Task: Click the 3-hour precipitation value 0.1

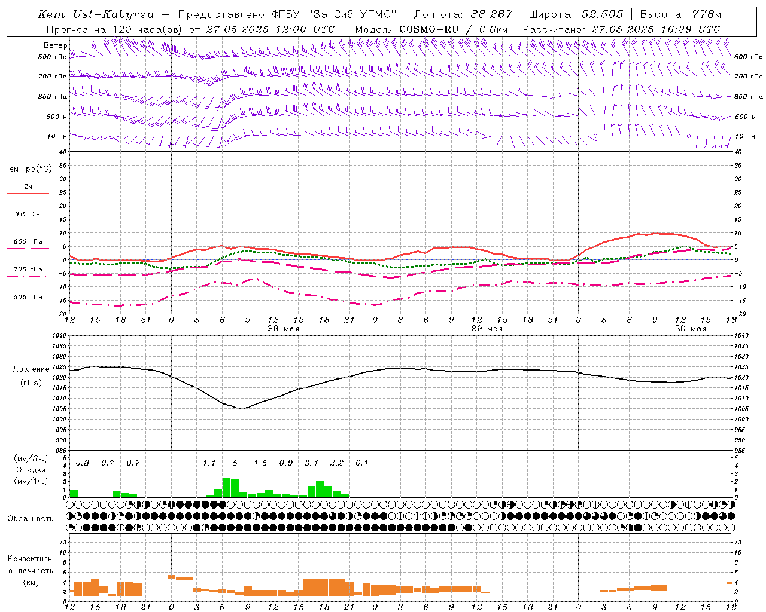Action: (x=362, y=463)
